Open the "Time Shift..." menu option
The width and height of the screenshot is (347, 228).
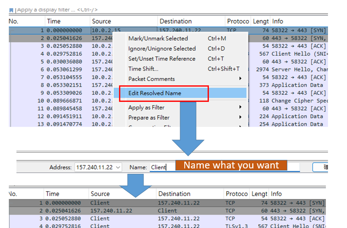tap(143, 69)
